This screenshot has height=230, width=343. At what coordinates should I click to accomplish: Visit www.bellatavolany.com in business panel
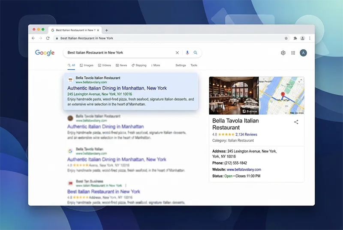(244, 170)
